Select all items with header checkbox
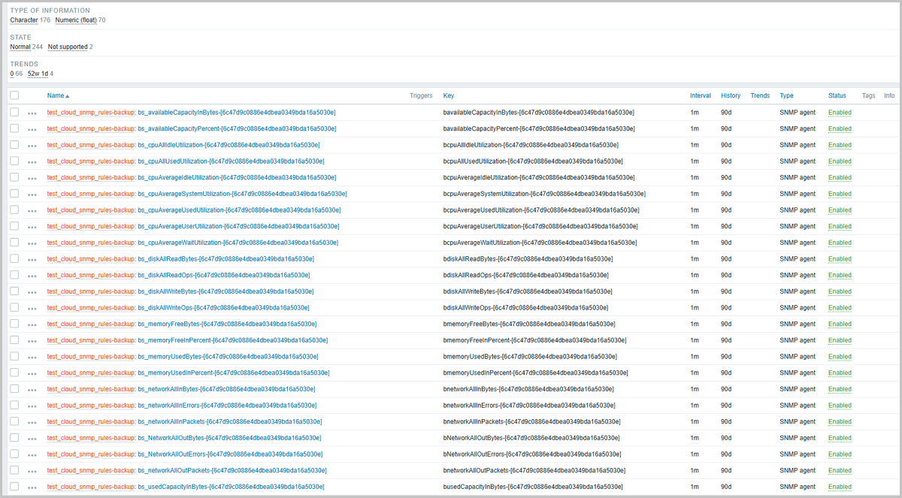The height and width of the screenshot is (498, 902). point(13,95)
